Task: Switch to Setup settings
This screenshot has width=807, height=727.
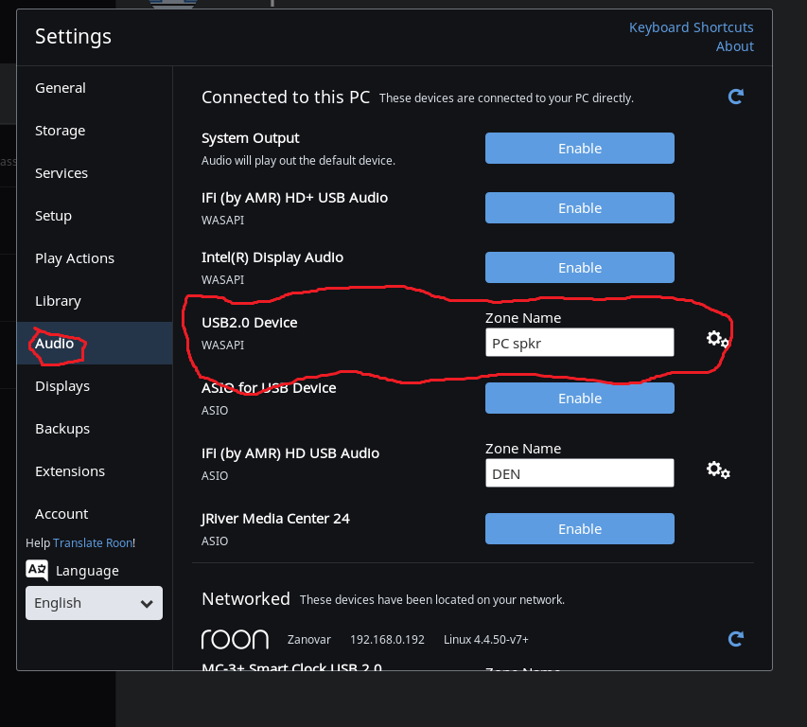Action: (95, 216)
